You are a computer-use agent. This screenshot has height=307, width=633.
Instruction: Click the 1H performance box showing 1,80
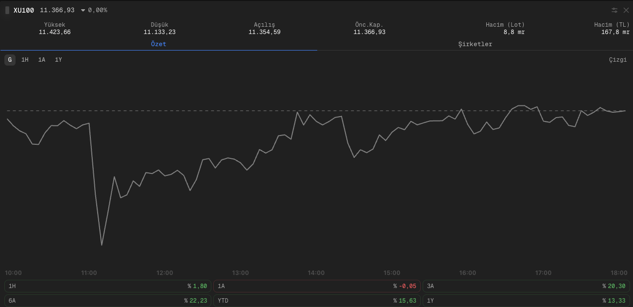click(x=108, y=286)
